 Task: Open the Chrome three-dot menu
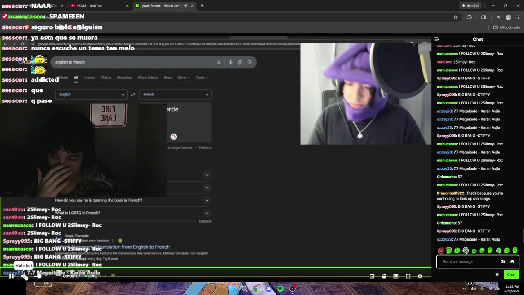(518, 17)
